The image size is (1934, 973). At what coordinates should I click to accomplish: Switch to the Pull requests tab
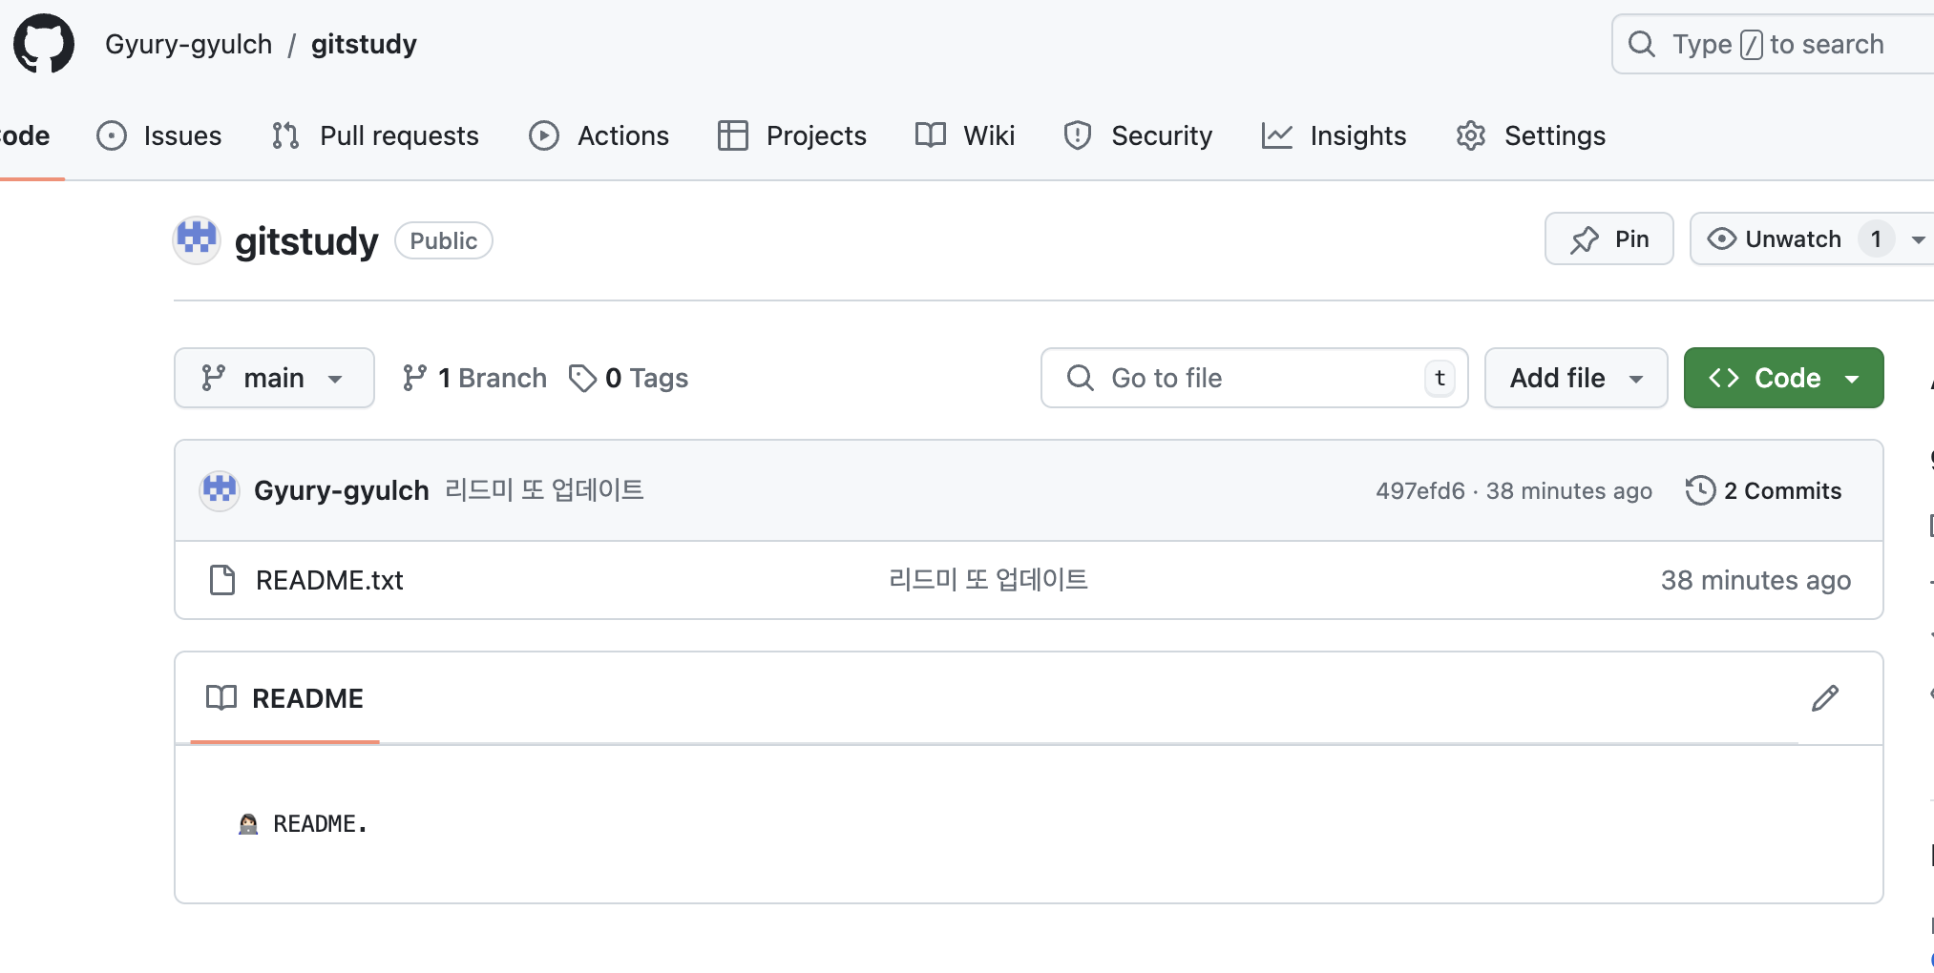pyautogui.click(x=375, y=135)
